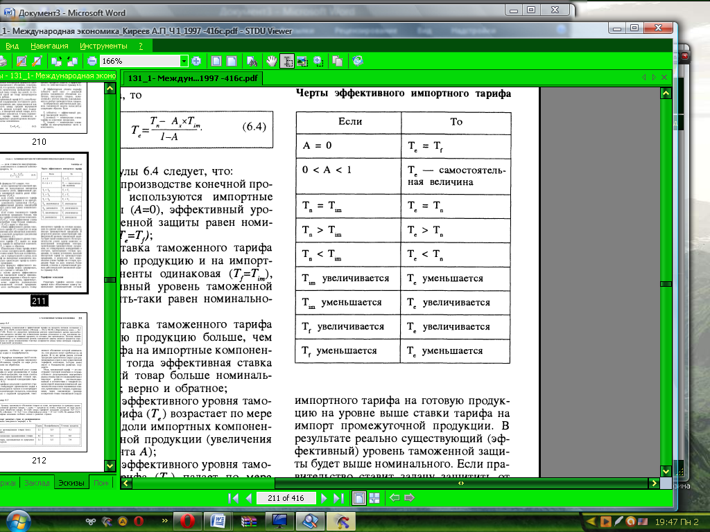710x532 pixels.
Task: Click thumbnail panel scroll down arrow
Action: [110, 465]
